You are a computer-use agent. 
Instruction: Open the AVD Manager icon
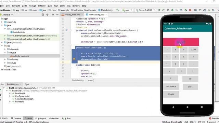(209, 10)
